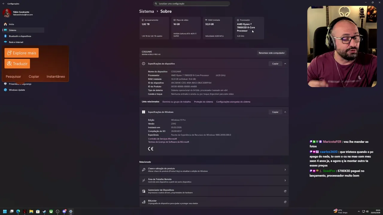Click Renomear este computador button
Screen dimensions: 383x215
click(272, 53)
